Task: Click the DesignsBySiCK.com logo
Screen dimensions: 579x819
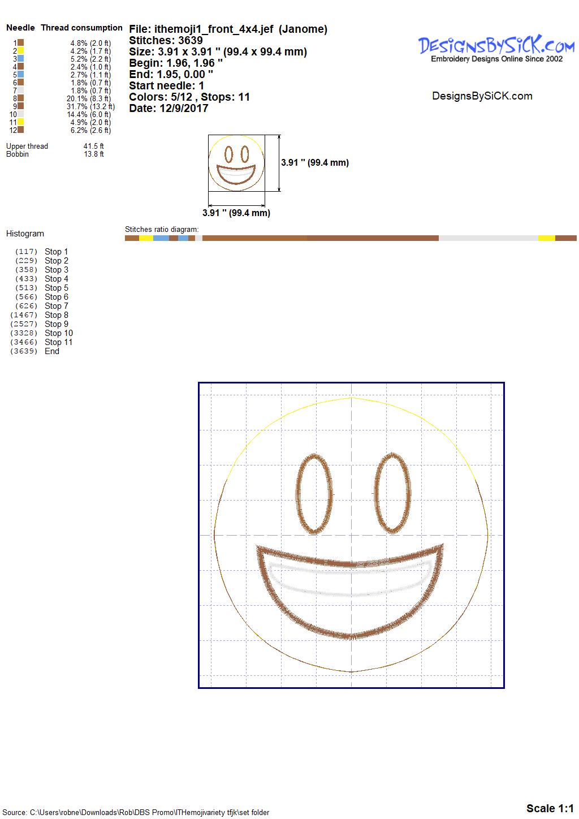Action: pos(496,49)
